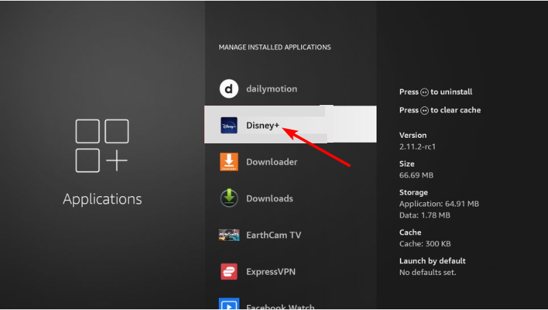Select dailymotion in the app list
This screenshot has height=310, width=548.
tap(290, 88)
